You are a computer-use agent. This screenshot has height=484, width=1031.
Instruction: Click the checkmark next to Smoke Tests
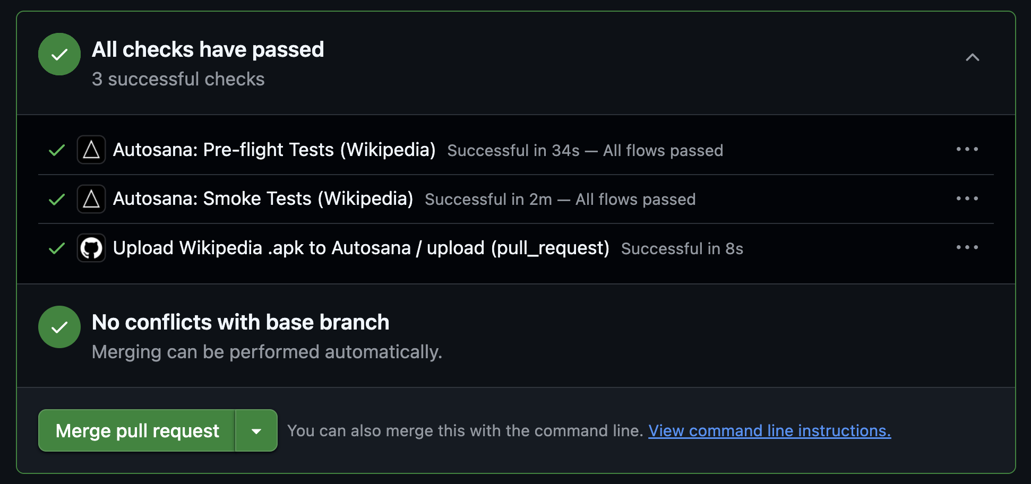point(56,199)
